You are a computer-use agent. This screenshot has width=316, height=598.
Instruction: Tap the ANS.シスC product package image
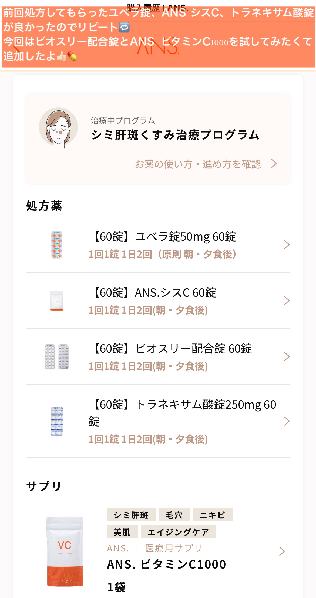tap(57, 300)
